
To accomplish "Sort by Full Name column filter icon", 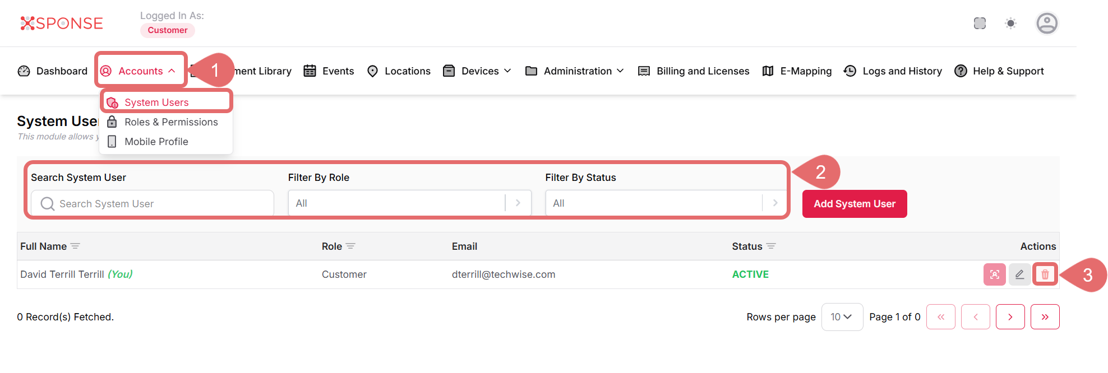I will click(75, 246).
